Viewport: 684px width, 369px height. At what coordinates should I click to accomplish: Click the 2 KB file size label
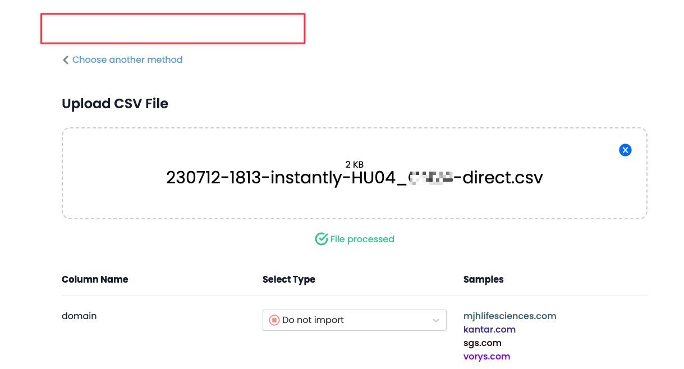pyautogui.click(x=354, y=164)
